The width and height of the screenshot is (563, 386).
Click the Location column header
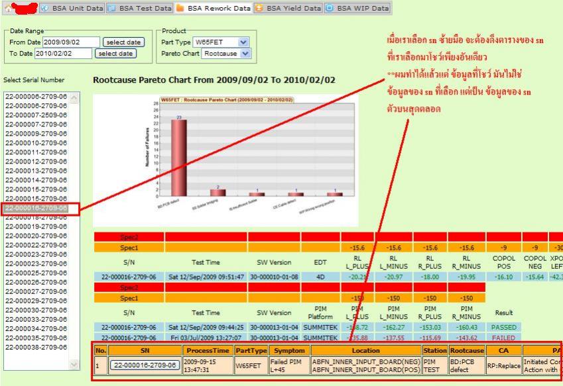click(x=366, y=350)
